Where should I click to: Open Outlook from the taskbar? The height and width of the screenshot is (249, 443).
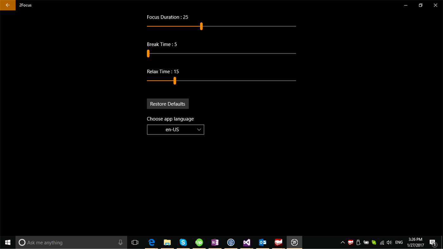(262, 242)
